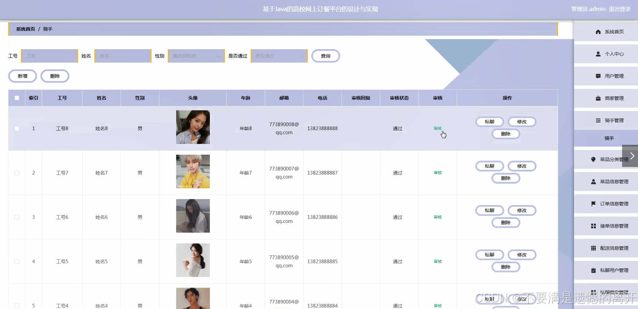Image resolution: width=638 pixels, height=309 pixels.
Task: Check the checkbox for row 工号4
Action: 17,306
